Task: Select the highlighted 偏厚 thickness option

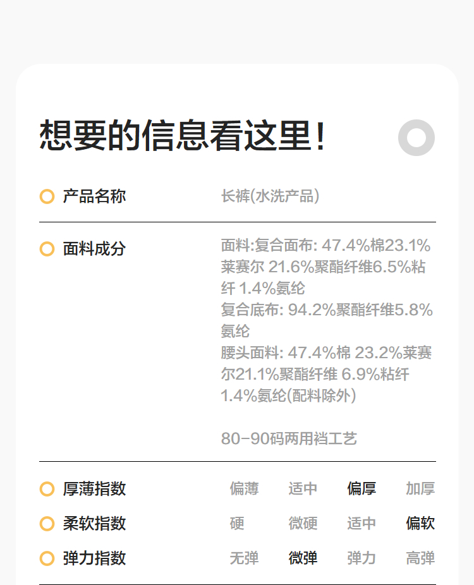Action: [x=362, y=489]
